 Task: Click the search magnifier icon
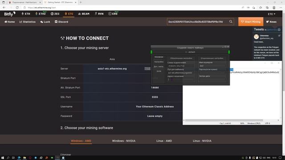click(231, 22)
